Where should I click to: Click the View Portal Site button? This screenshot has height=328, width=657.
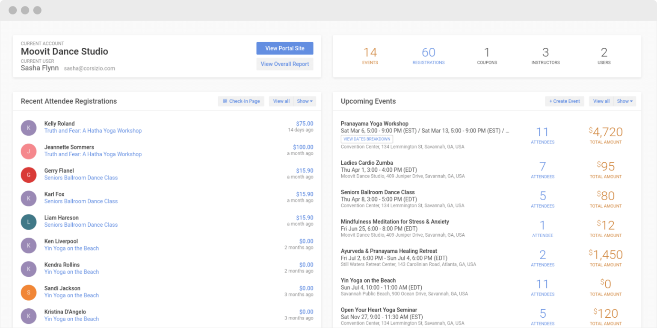284,48
